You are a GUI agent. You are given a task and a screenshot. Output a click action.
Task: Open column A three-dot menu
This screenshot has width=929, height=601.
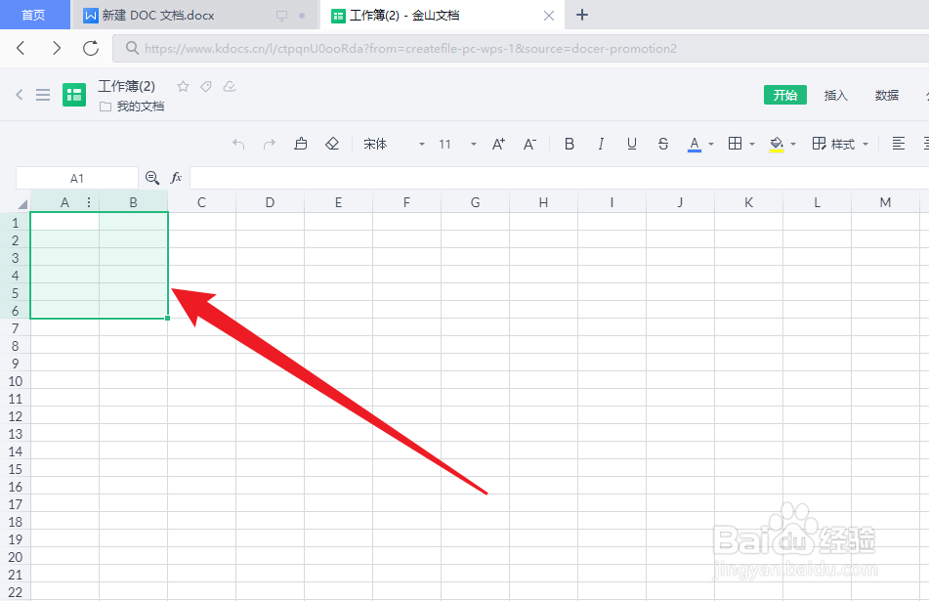click(89, 202)
